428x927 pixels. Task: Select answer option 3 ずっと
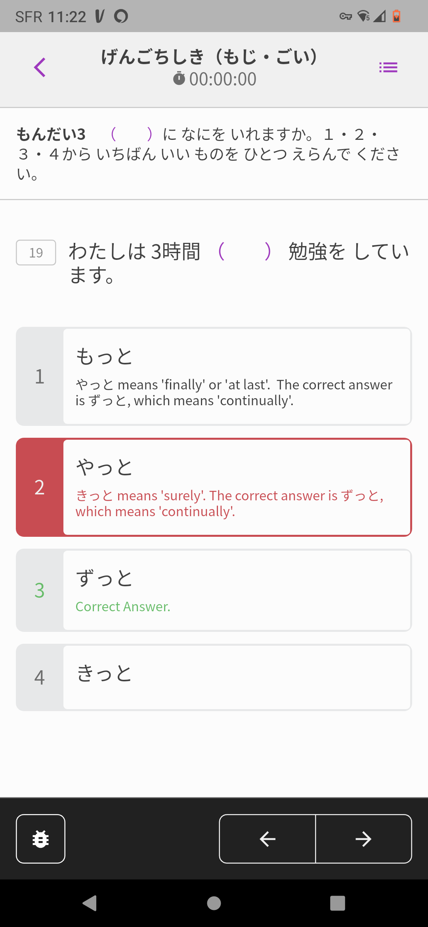(x=237, y=590)
